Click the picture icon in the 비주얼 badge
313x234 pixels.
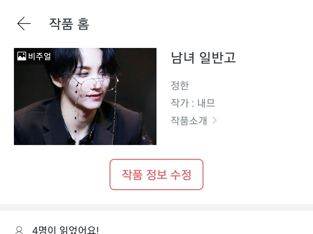pos(21,56)
